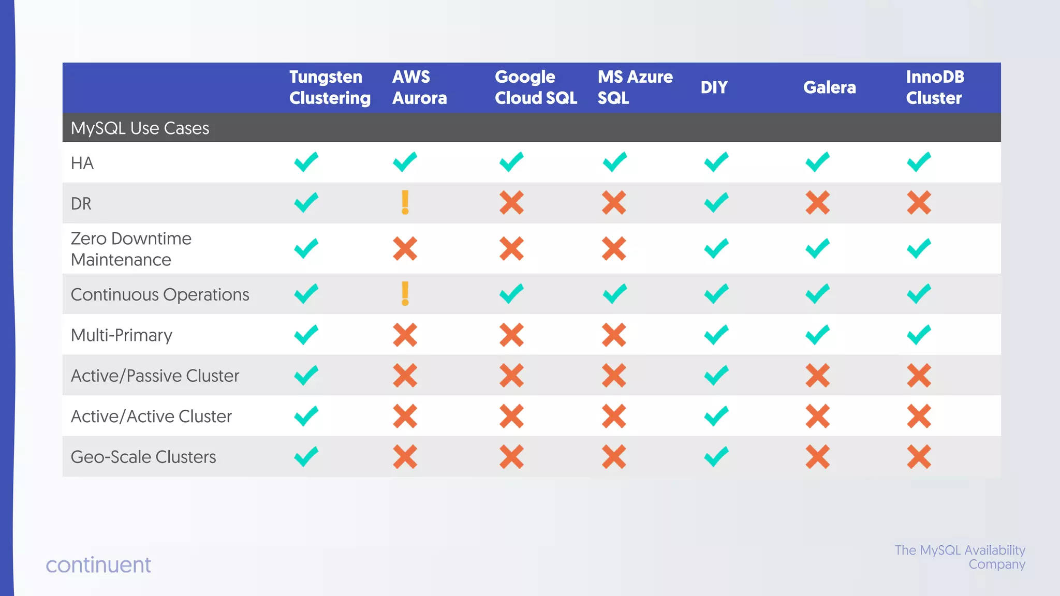Click the Active/Passive Cluster row label
This screenshot has width=1060, height=596.
(x=155, y=376)
